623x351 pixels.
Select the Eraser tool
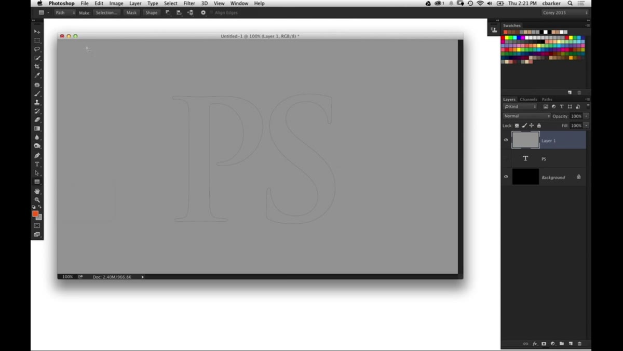[x=37, y=119]
